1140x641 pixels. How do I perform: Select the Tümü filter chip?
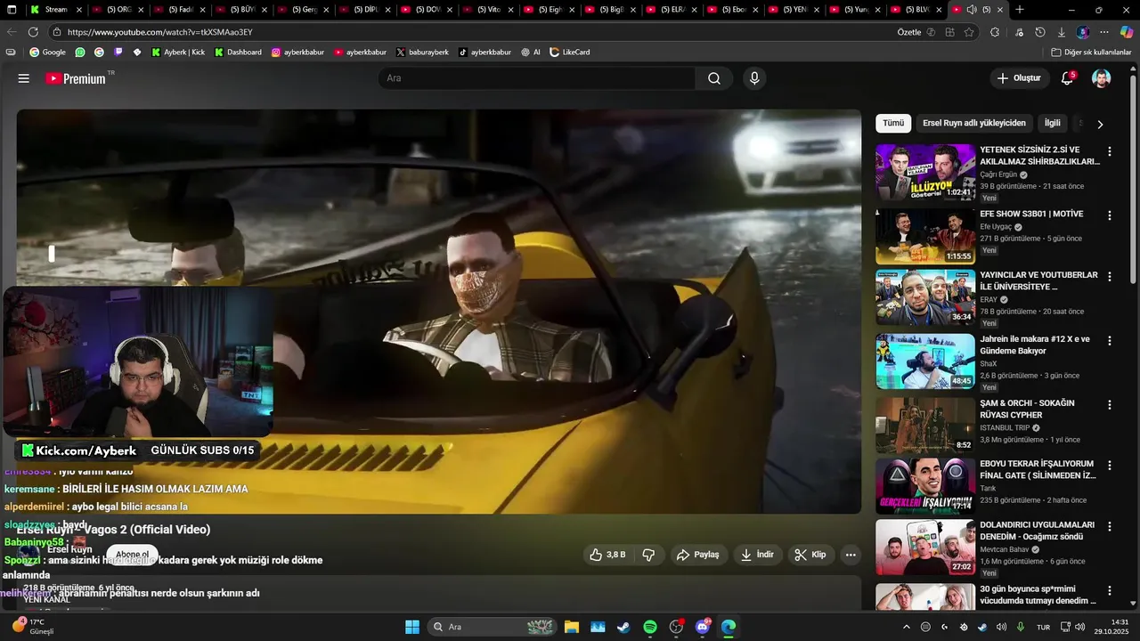point(893,123)
